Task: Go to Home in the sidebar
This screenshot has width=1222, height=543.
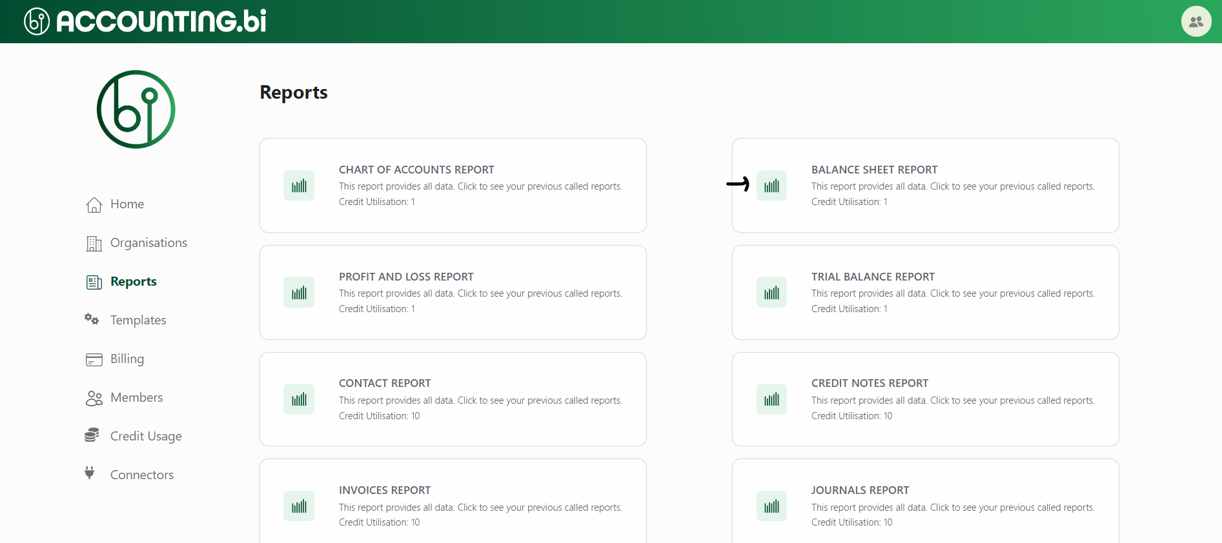Action: click(x=127, y=204)
